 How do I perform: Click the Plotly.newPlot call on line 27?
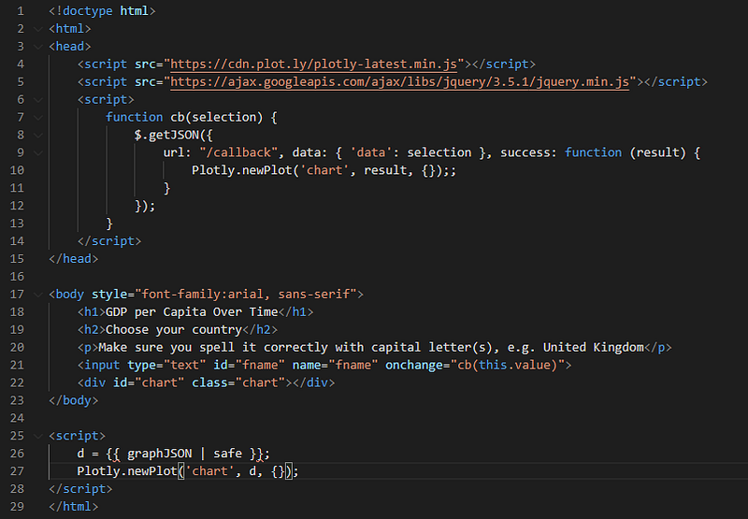(x=188, y=471)
